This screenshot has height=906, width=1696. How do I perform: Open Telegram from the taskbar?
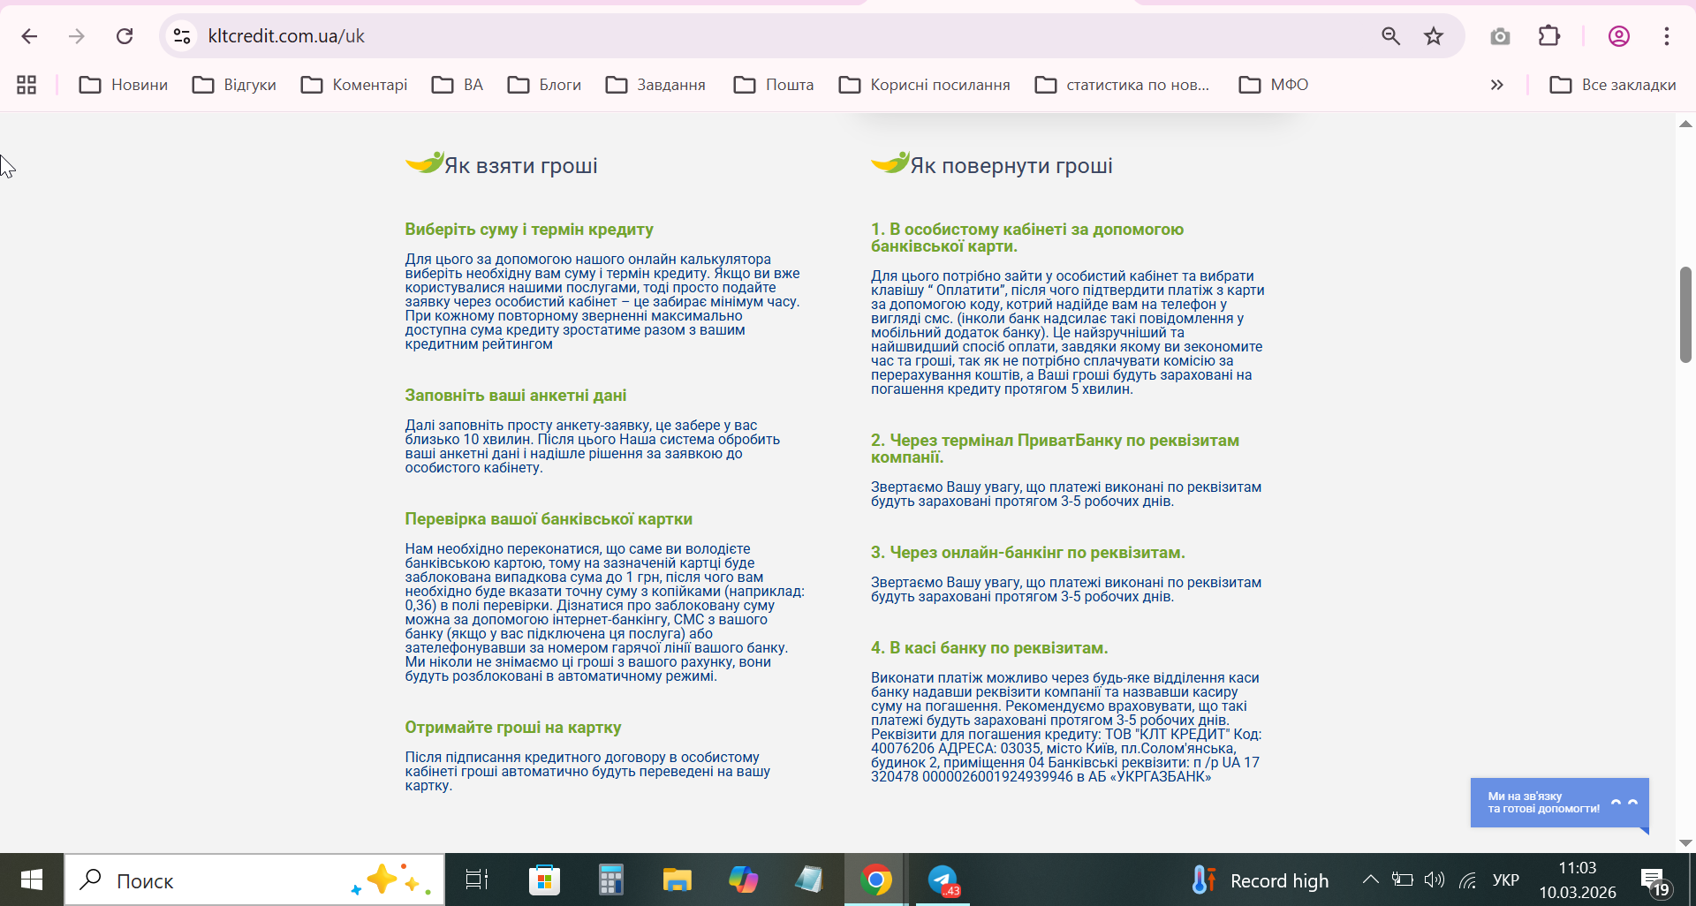click(943, 880)
